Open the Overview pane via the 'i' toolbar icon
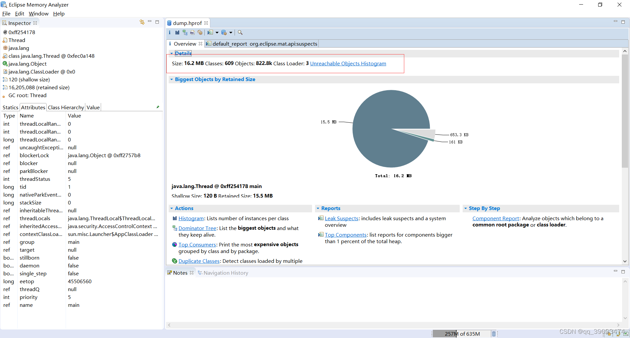Screen dimensions: 630x338 pos(170,32)
